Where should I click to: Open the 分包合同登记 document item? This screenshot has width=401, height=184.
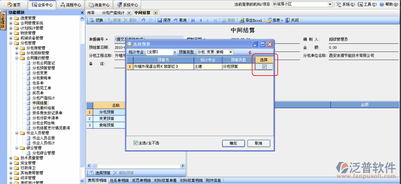[x=44, y=63]
